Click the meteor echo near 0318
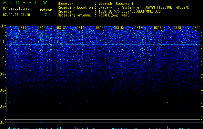The height and width of the screenshot is (129, 203). (x=168, y=102)
